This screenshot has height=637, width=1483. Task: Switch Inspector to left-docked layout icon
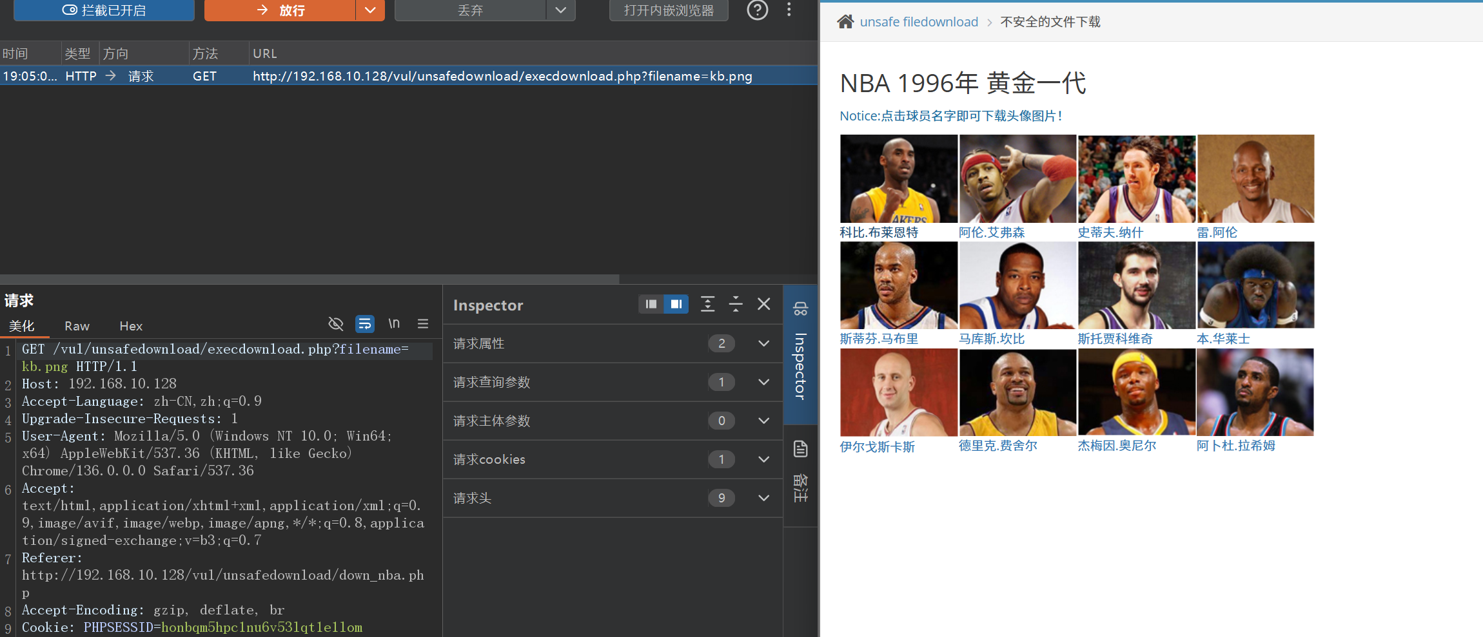651,304
